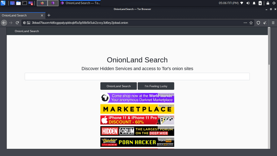Launch the terminal emulator icon
Image resolution: width=277 pixels, height=156 pixels.
(x=24, y=3)
